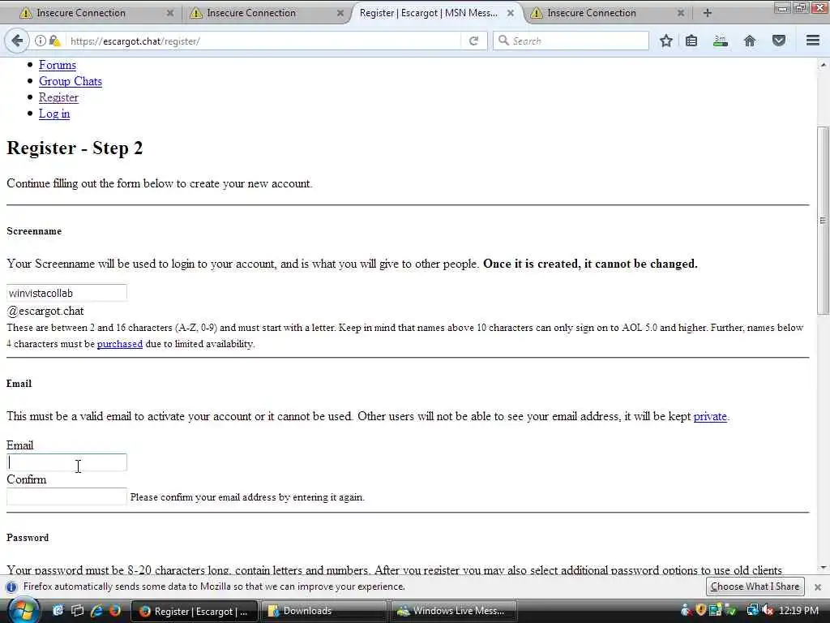The width and height of the screenshot is (830, 623).
Task: Close the Register Escargot tab
Action: 511,13
